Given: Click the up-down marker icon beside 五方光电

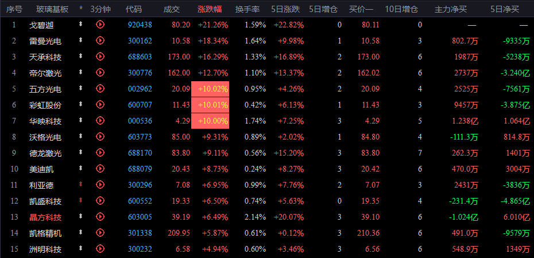Looking at the screenshot, I should point(81,88).
